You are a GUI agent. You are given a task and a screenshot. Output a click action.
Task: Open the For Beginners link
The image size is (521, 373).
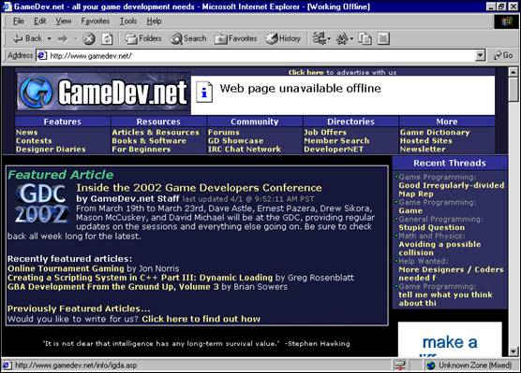(141, 150)
